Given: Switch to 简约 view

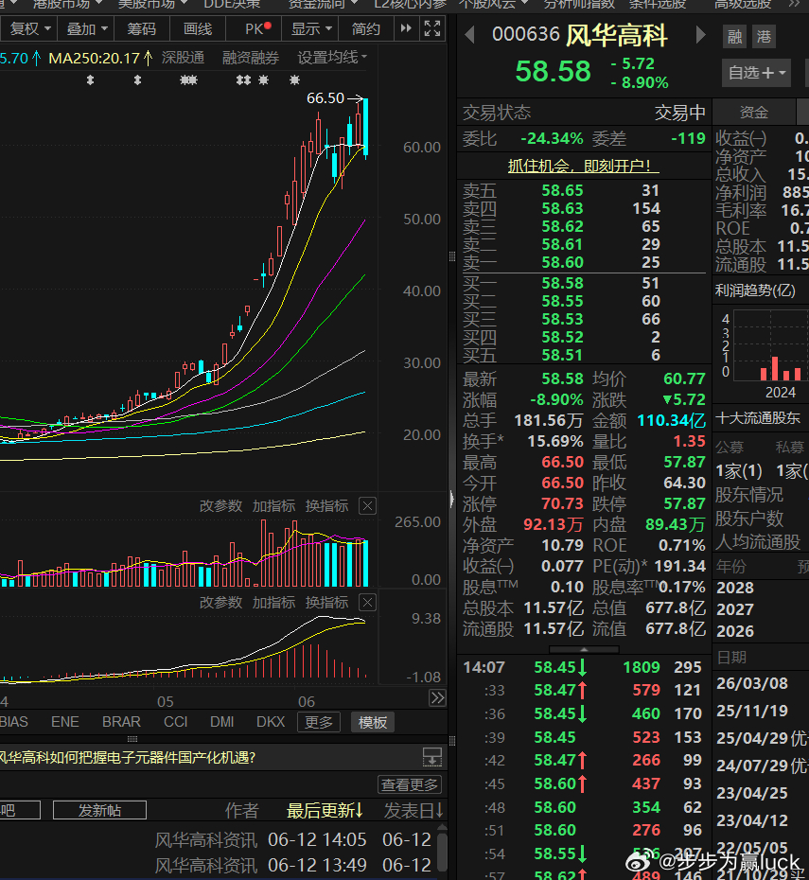Looking at the screenshot, I should (366, 29).
